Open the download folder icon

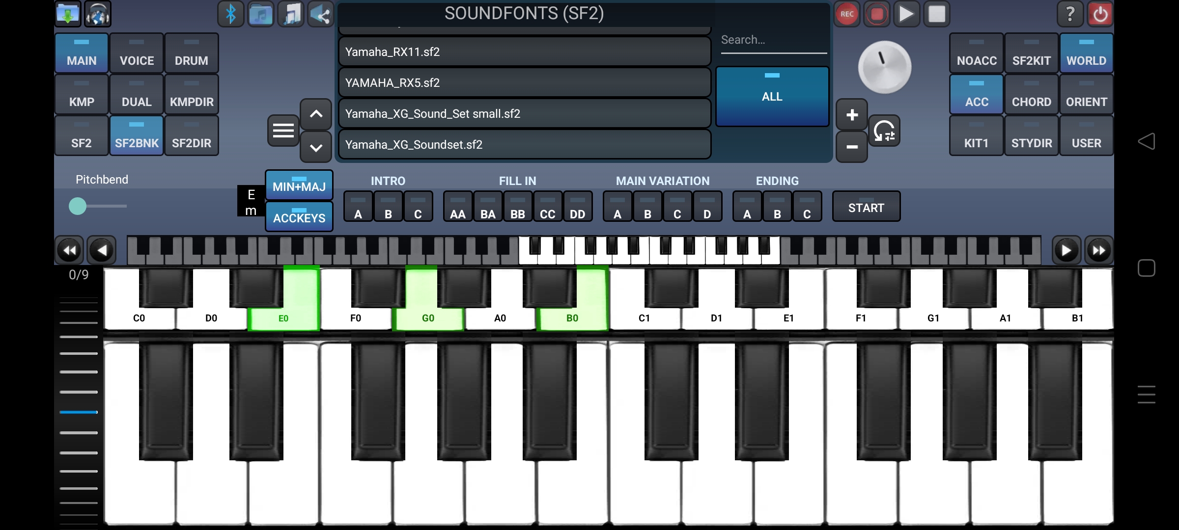68,14
